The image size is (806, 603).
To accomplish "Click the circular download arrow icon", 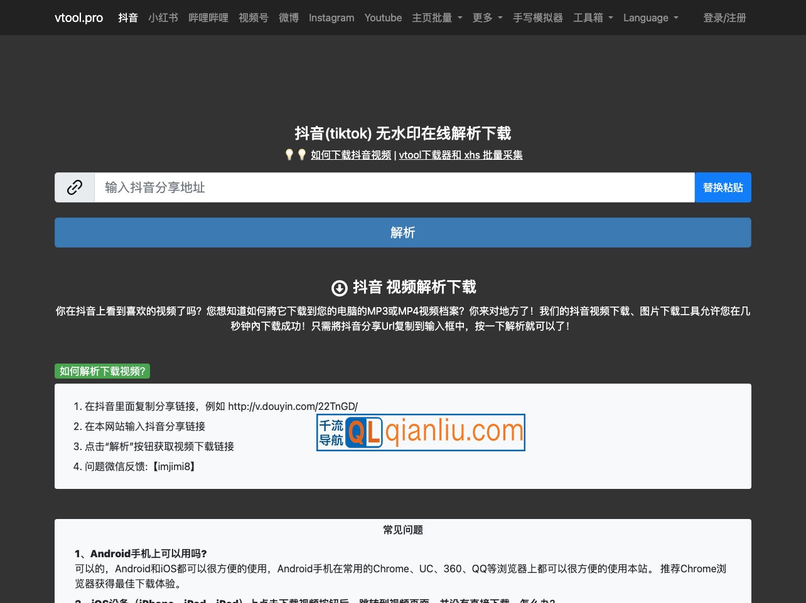I will [340, 288].
